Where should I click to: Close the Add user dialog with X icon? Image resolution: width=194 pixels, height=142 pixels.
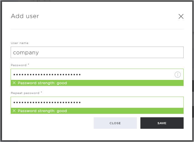tap(181, 16)
